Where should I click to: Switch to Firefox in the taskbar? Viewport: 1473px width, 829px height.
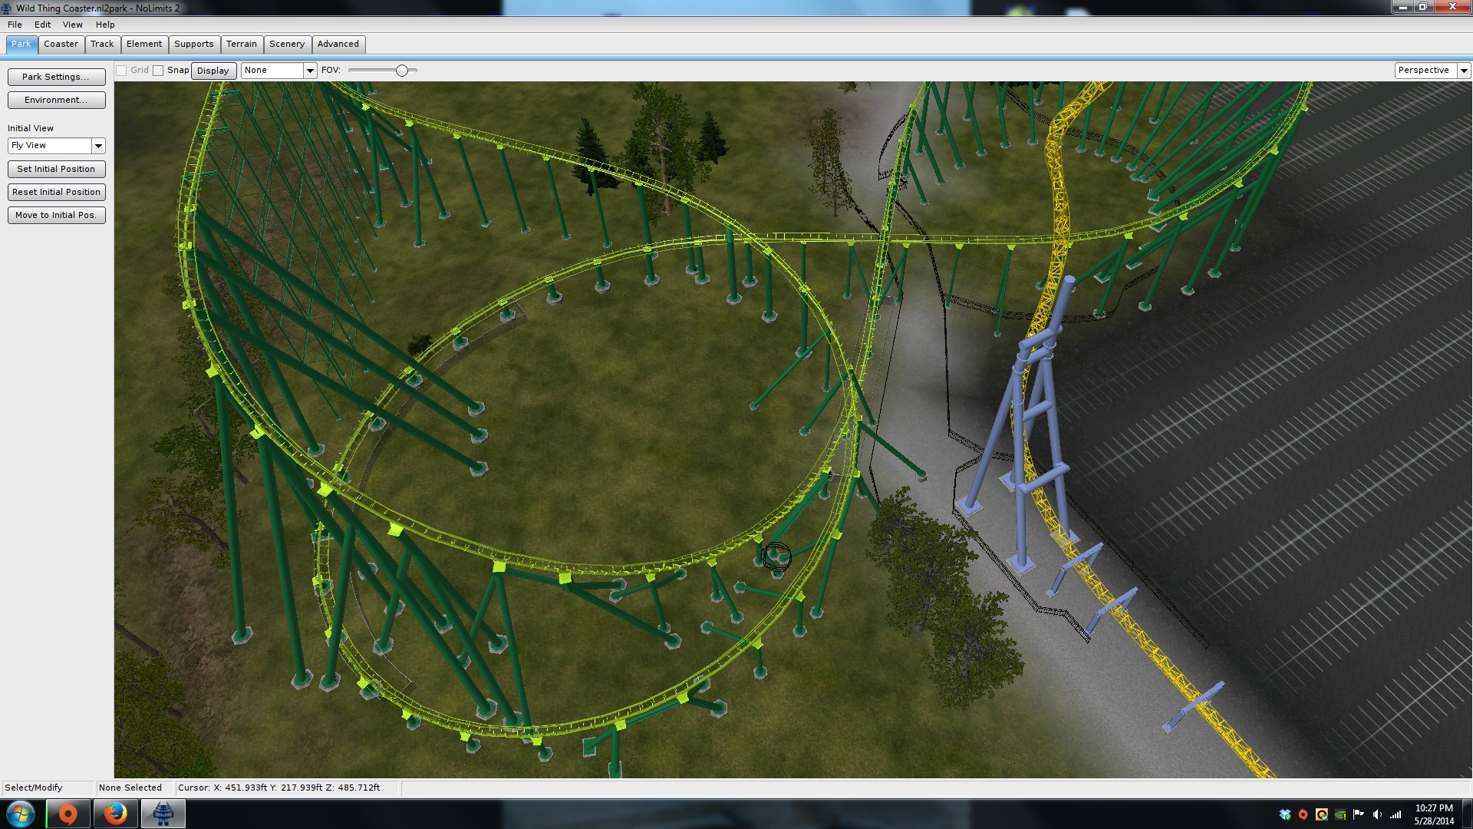[x=116, y=814]
